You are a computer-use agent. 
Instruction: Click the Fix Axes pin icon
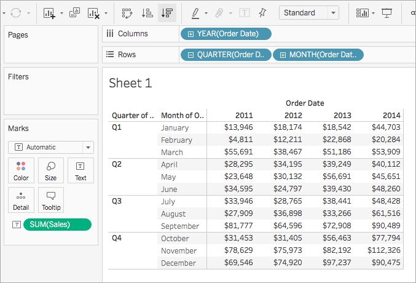point(262,13)
